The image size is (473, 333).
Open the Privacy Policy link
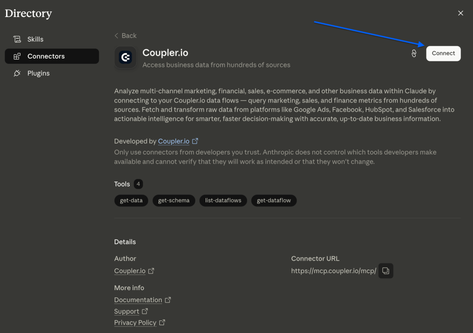pos(135,322)
